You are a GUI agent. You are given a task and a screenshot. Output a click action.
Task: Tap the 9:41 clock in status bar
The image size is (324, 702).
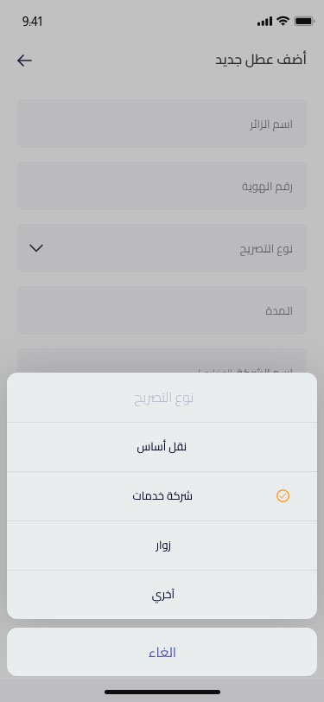[32, 22]
